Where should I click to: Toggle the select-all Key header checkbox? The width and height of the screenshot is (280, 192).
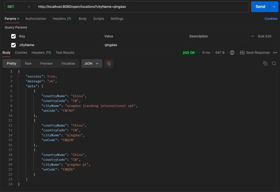pos(13,36)
